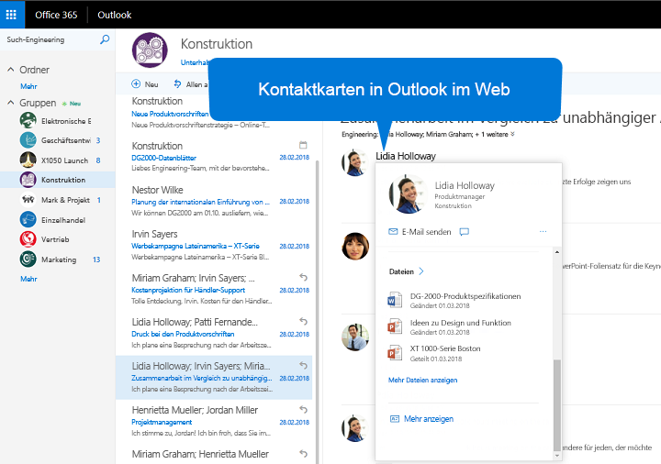Open file name Ideen zu Design und Funktion
Viewport: 661px width, 464px height.
click(x=460, y=323)
